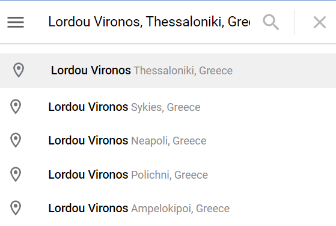Image resolution: width=336 pixels, height=226 pixels.
Task: Select the highlighted Lordou Vironos Thessaloniki suggestion
Action: point(168,71)
